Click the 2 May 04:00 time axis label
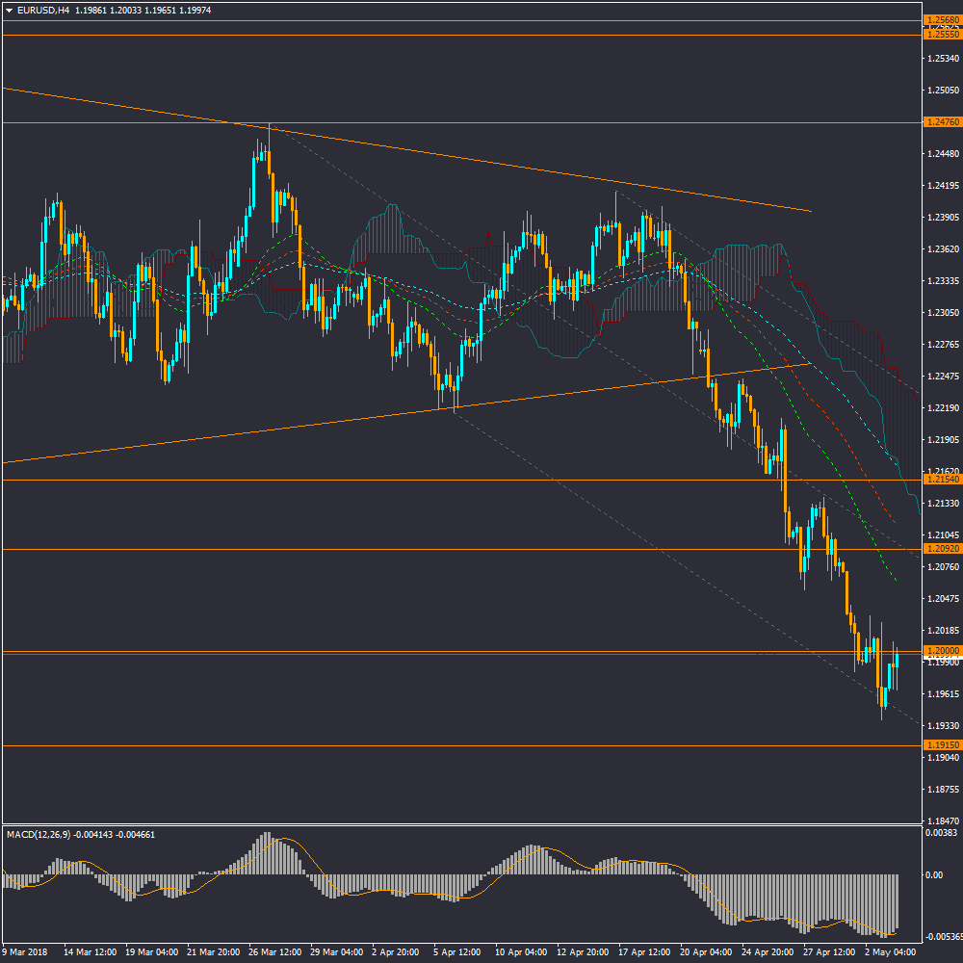963x963 pixels. coord(893,951)
